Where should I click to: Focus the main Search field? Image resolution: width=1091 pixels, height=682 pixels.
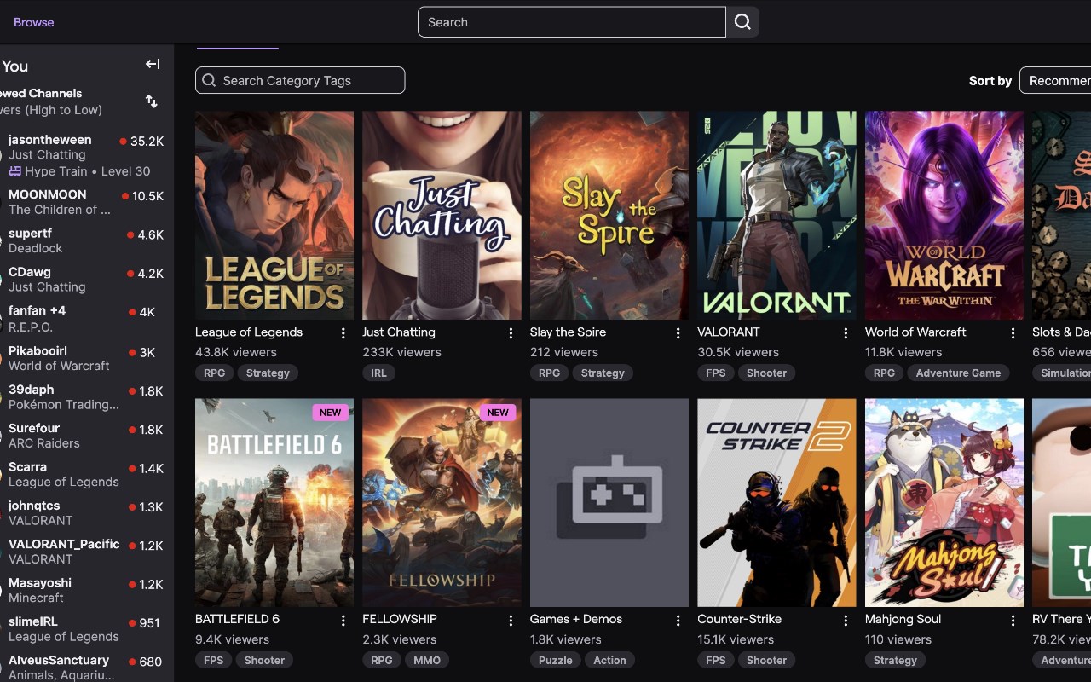(572, 22)
